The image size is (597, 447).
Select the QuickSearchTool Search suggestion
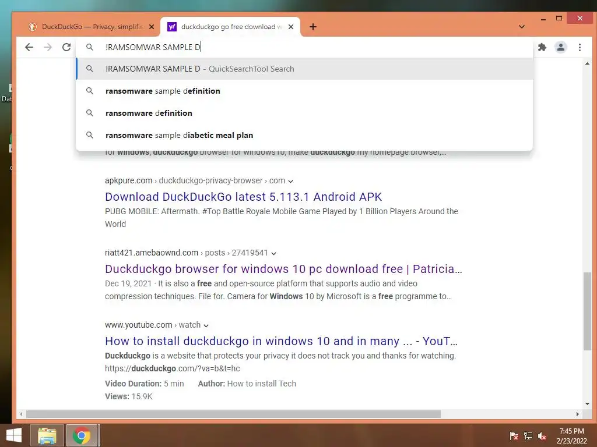tap(304, 69)
